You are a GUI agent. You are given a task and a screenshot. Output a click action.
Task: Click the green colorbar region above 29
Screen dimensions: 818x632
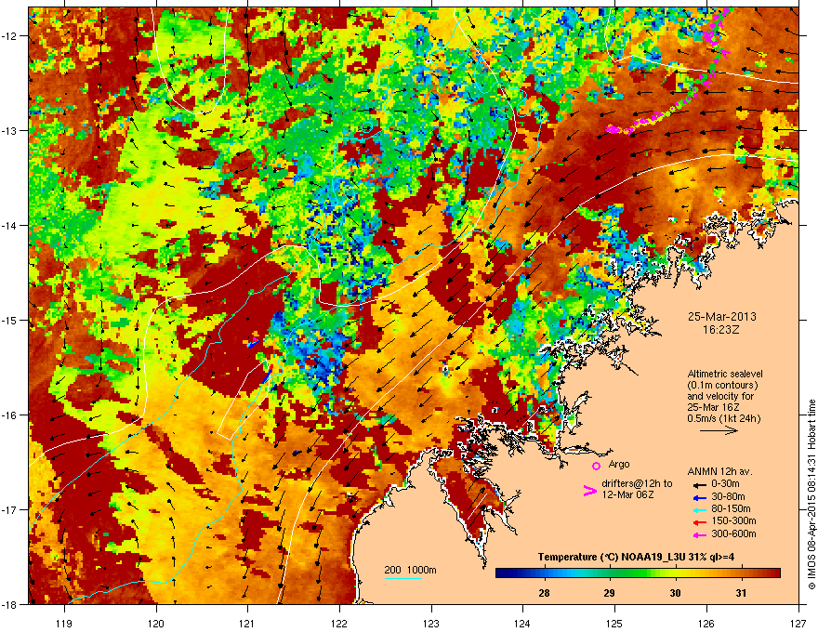(x=610, y=573)
